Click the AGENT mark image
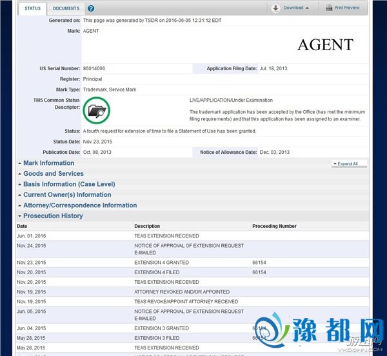Viewport: 387px width, 356px height. click(x=324, y=45)
